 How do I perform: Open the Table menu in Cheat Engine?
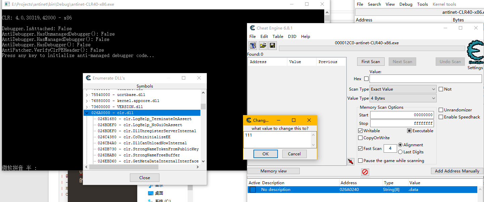coord(278,36)
